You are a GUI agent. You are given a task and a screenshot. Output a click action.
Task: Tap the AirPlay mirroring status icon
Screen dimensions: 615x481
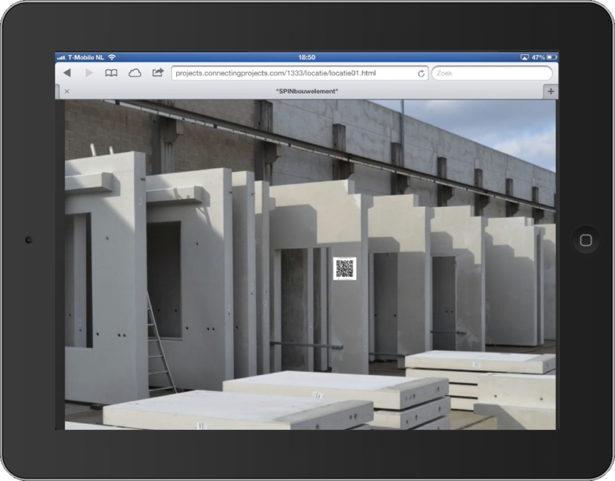point(524,58)
